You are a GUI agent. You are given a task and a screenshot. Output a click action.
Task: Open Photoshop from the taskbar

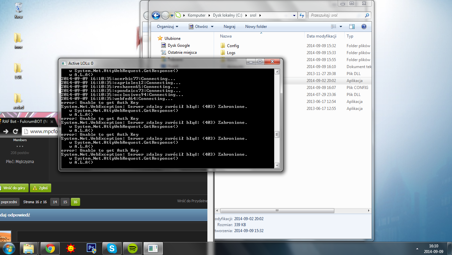(91, 248)
